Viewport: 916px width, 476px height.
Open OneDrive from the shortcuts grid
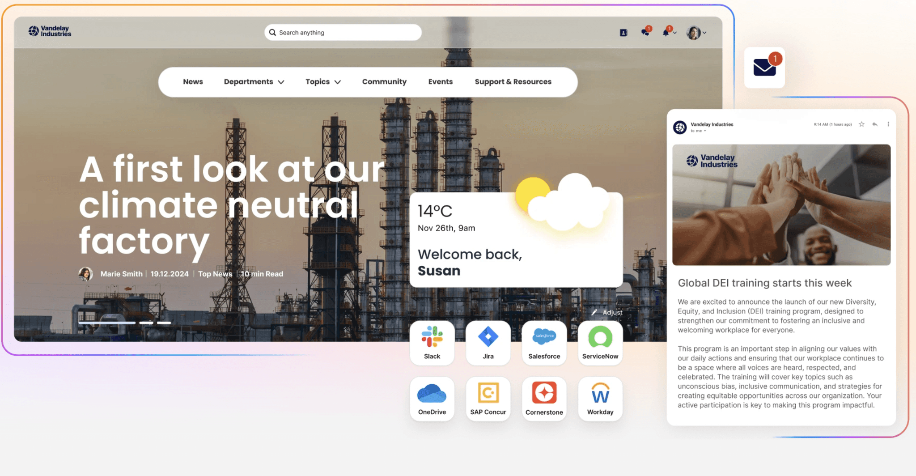pyautogui.click(x=432, y=398)
